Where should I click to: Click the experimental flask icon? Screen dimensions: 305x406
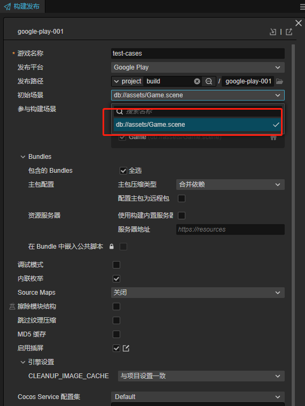tap(12, 307)
